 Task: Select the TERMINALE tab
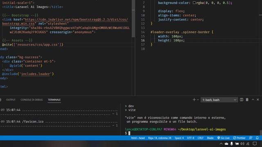54,100
